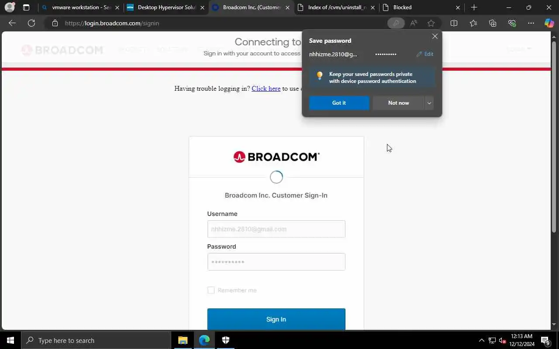559x349 pixels.
Task: Click the Got it button
Action: 339,103
